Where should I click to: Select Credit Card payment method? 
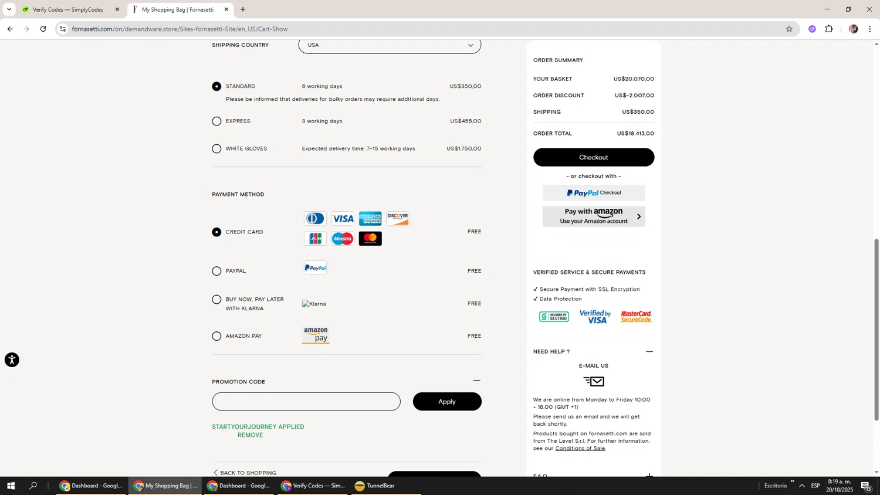point(216,232)
